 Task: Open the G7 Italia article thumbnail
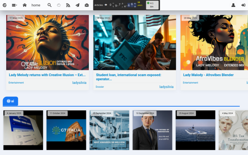click(x=66, y=130)
